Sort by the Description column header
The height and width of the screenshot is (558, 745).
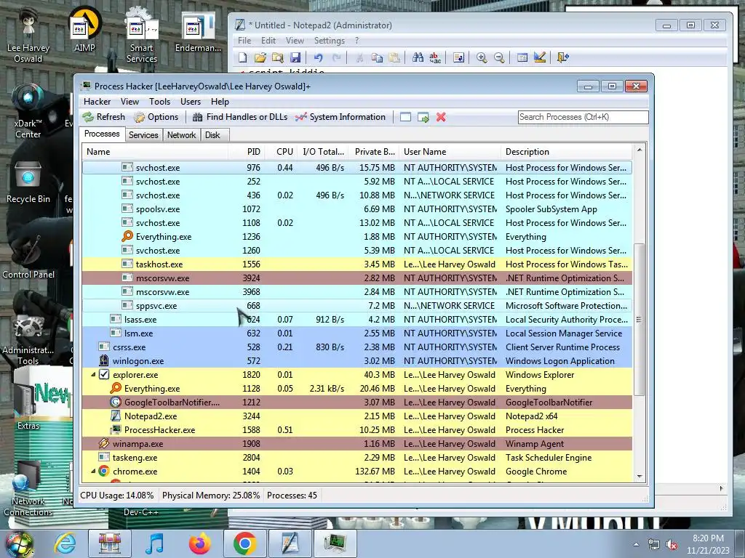[x=566, y=152]
